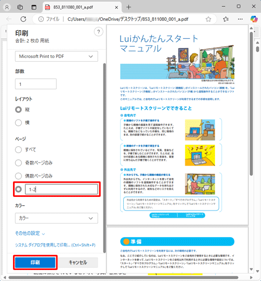This screenshot has width=261, height=281.
Task: Click the print dialog help icon
Action: [x=99, y=32]
